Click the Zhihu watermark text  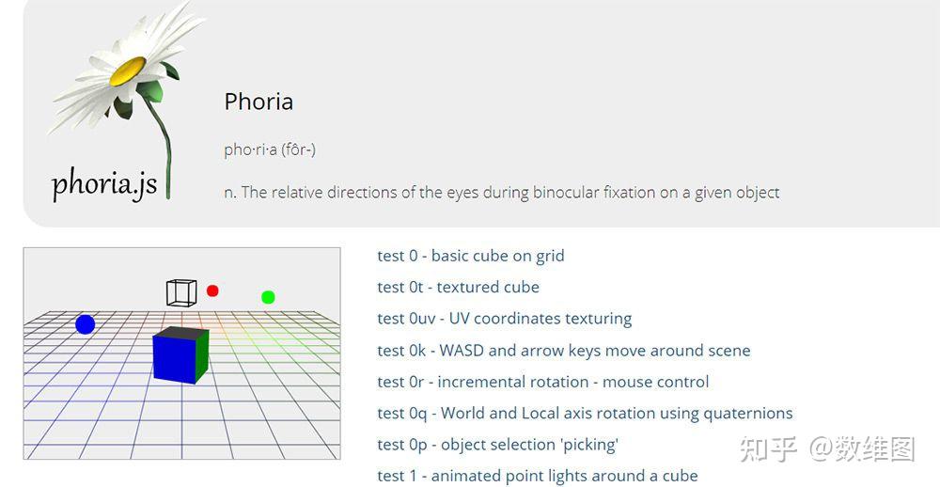click(x=827, y=449)
